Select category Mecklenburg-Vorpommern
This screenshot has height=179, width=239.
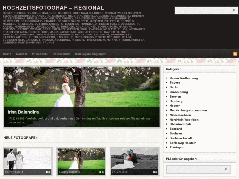[x=188, y=110]
